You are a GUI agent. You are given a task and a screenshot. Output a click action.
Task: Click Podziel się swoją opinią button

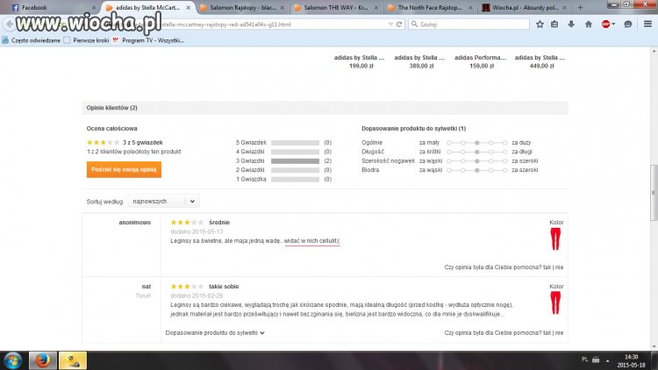coord(124,169)
